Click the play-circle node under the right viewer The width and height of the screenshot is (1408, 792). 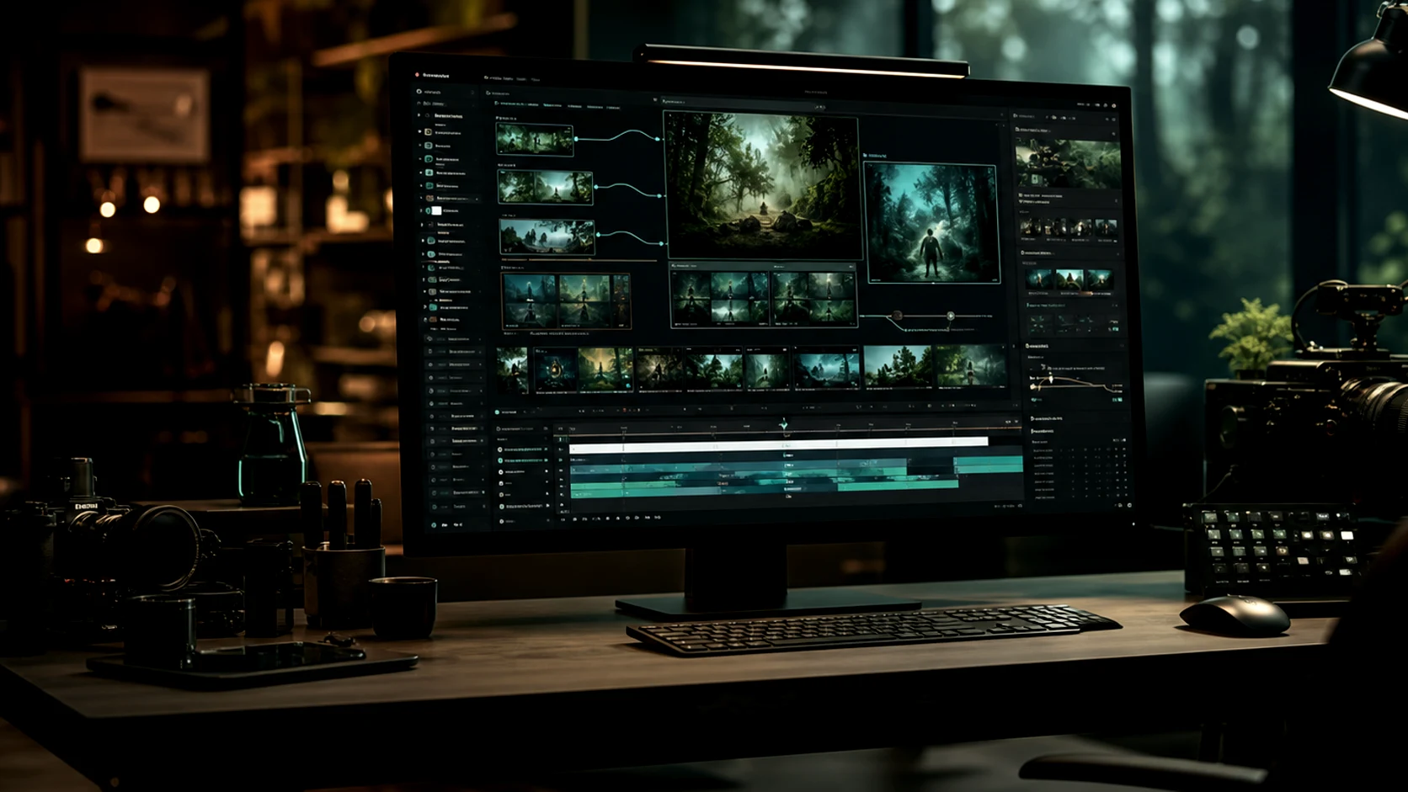click(x=950, y=316)
